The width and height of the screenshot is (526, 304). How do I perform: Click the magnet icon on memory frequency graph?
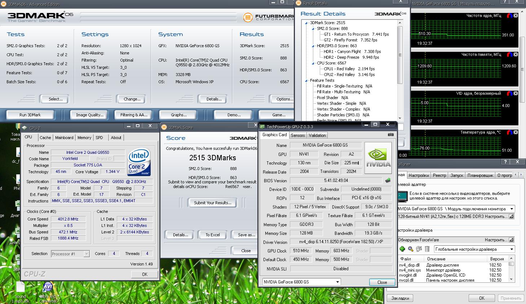[x=509, y=55]
